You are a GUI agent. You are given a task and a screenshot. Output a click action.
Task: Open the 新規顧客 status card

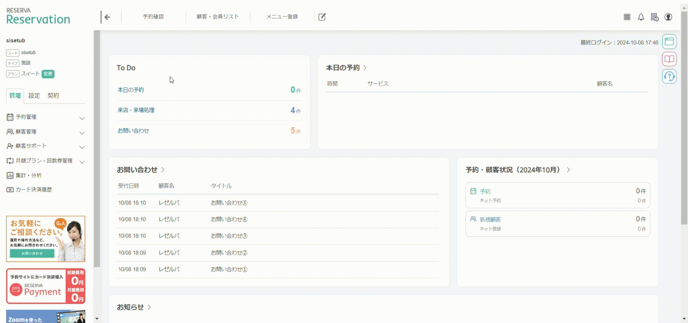point(558,224)
